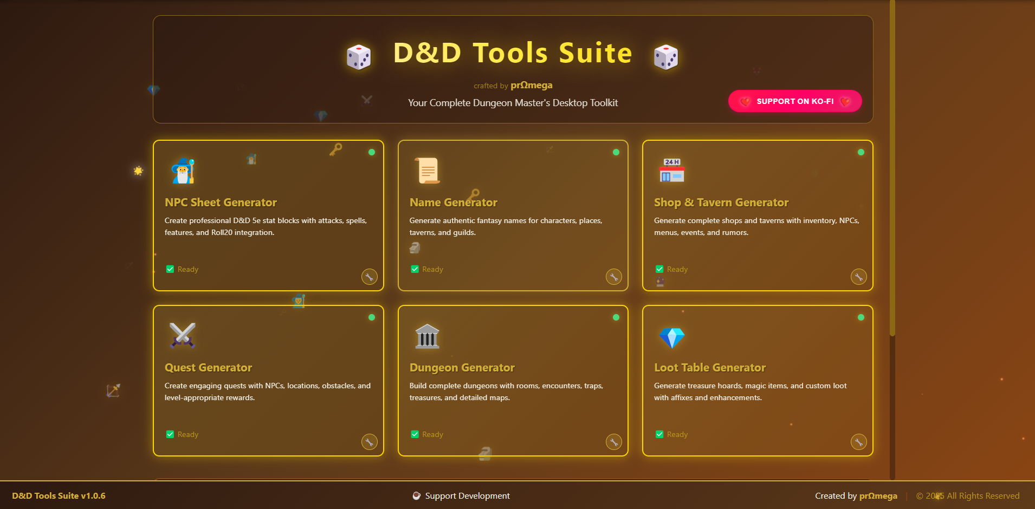Click the wizard icon on NPC Sheet Generator
1035x509 pixels.
pos(183,171)
